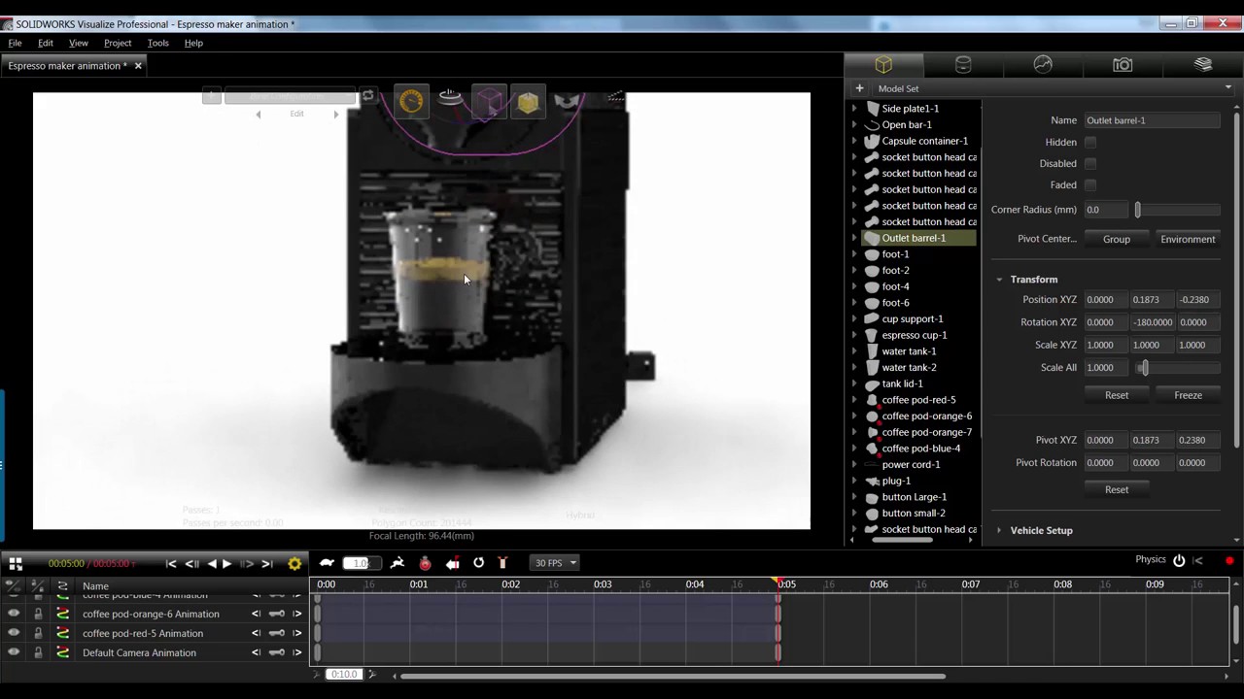Toggle visibility eye of Default Camera Animation

(14, 652)
